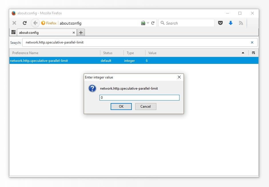Close the Enter integer value dialog
The width and height of the screenshot is (269, 187).
tap(179, 77)
